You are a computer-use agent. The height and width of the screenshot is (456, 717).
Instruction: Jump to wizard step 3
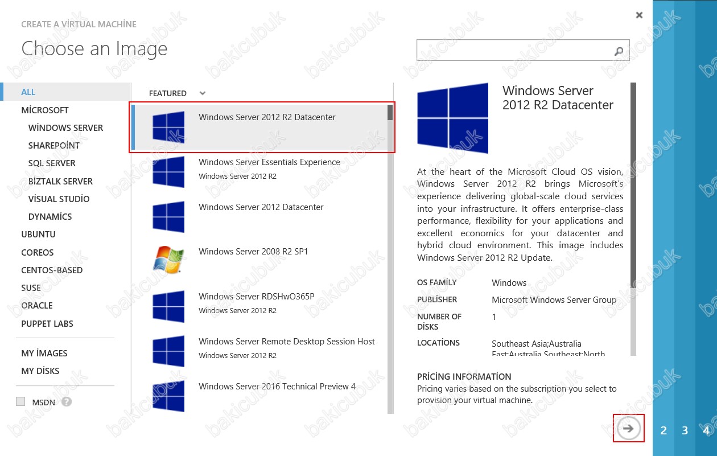tap(685, 430)
